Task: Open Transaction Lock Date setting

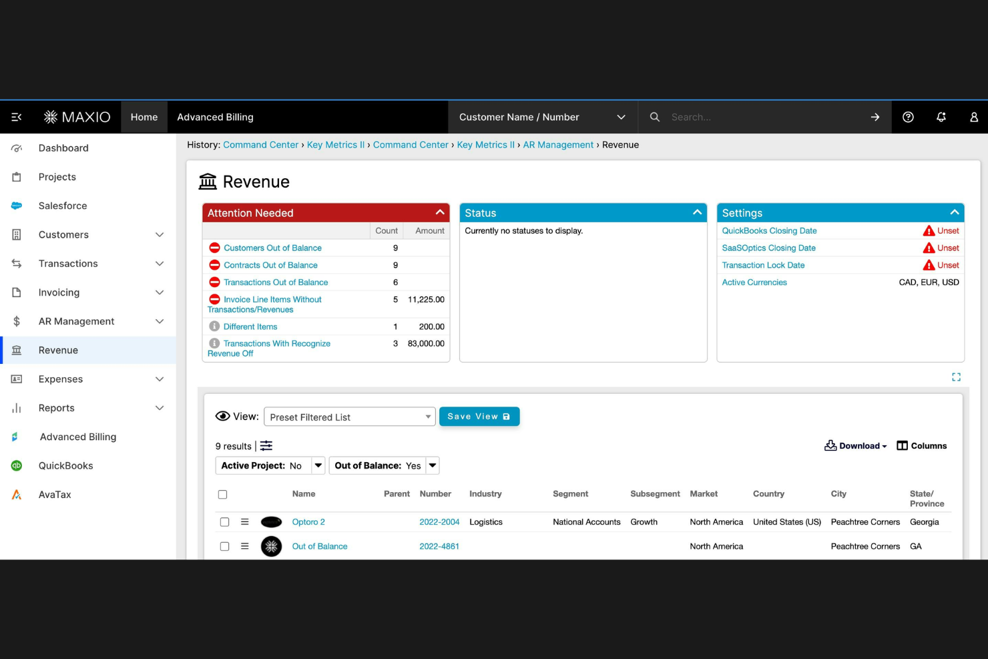Action: [x=763, y=265]
